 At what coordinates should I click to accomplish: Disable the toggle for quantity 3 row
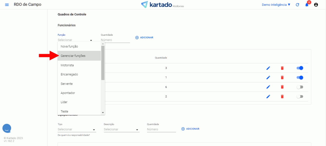[300, 68]
